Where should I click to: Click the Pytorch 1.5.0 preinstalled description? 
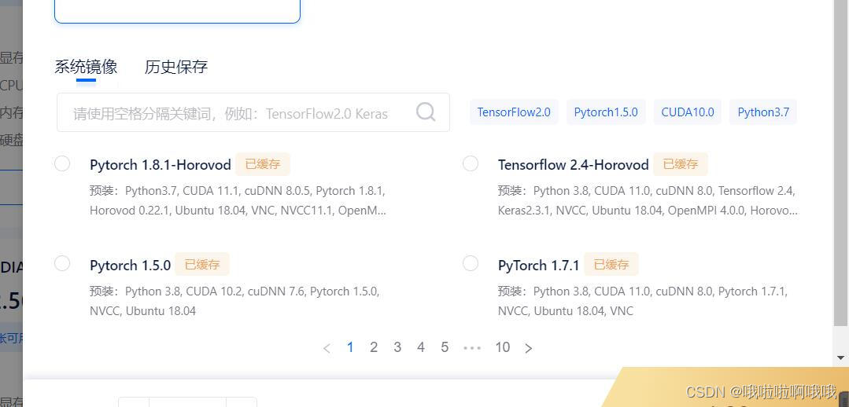pyautogui.click(x=235, y=301)
